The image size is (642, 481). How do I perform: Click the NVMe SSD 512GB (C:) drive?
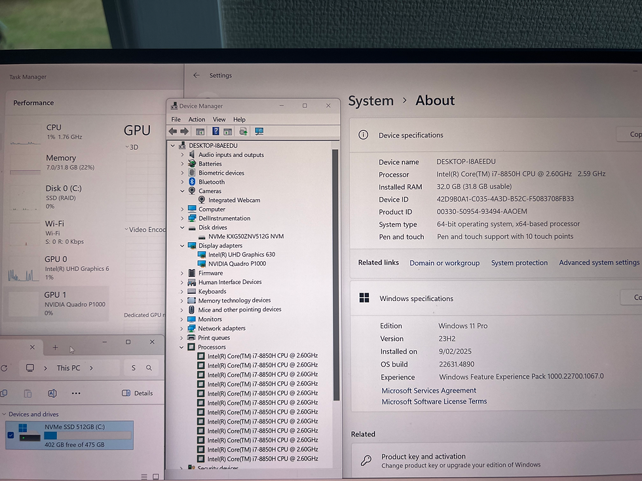(x=69, y=435)
